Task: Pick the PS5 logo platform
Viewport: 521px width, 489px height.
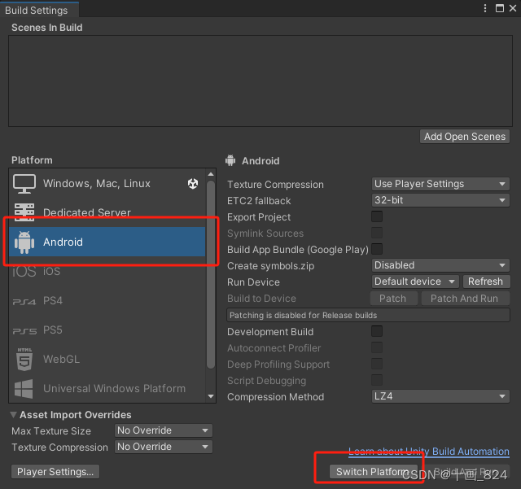Action: (x=24, y=331)
